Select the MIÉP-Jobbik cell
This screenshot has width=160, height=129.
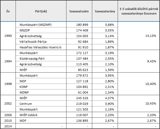click(41, 115)
